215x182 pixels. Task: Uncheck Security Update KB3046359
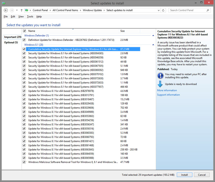(x=24, y=57)
